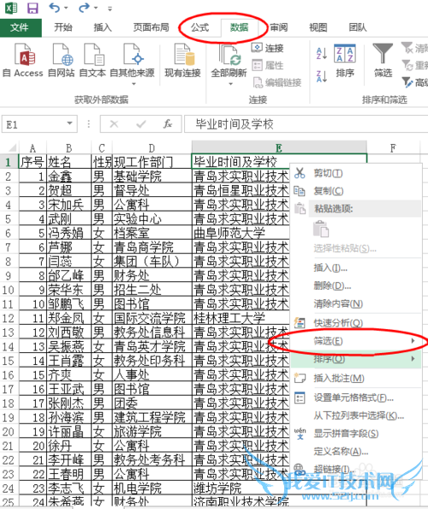Switch to the 数据 tab
The height and width of the screenshot is (509, 428).
click(240, 27)
